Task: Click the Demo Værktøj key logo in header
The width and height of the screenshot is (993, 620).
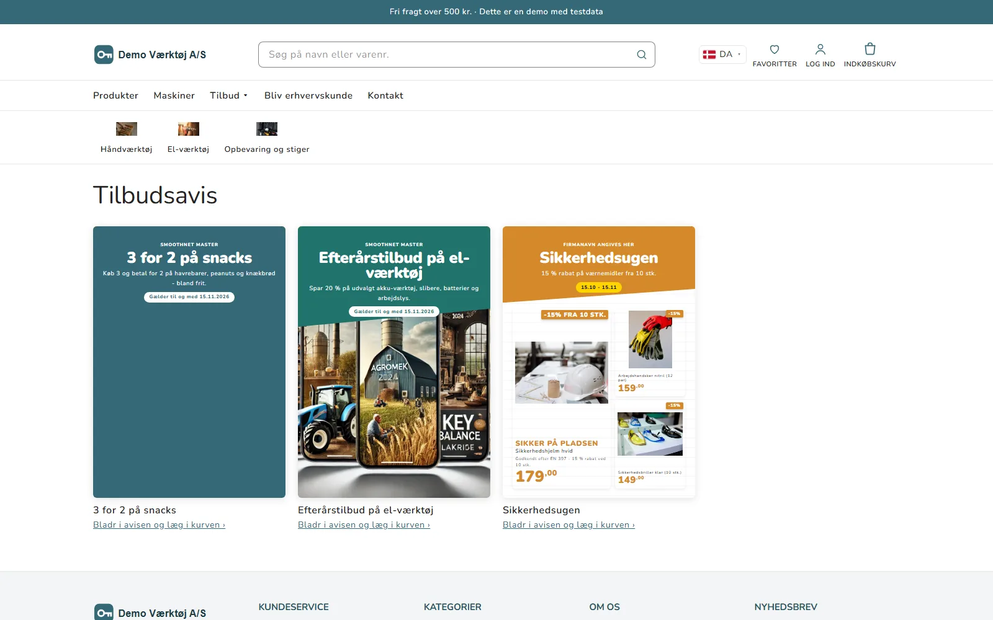Action: [x=104, y=55]
